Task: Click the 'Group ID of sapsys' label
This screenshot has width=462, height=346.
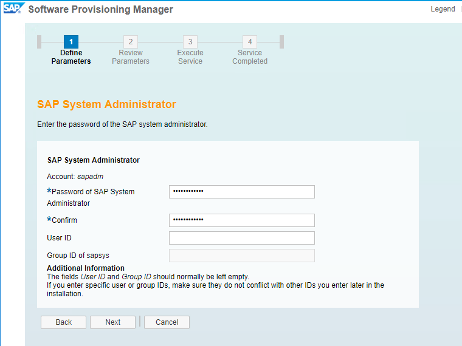Action: coord(78,256)
